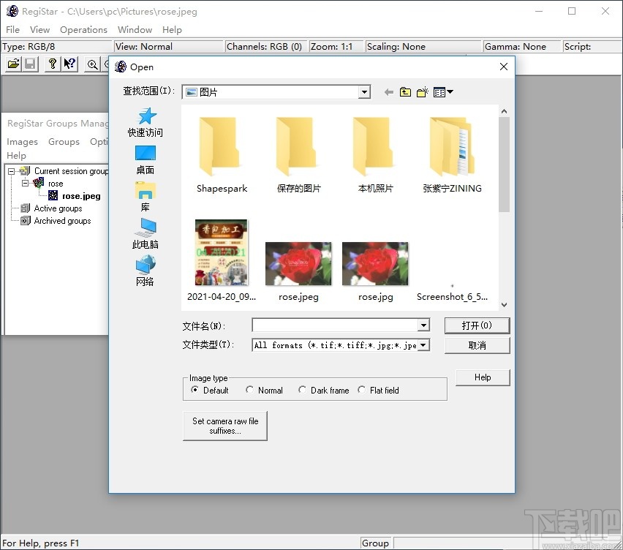Open the Window menu

coord(135,30)
